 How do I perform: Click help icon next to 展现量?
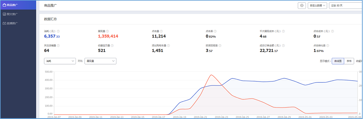click(x=107, y=31)
